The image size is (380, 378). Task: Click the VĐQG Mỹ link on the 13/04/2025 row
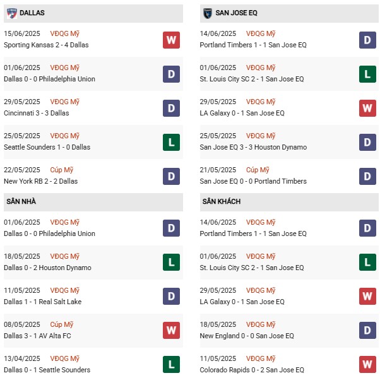(65, 358)
